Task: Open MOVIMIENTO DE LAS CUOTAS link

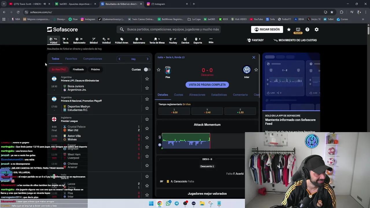Action: click(295, 40)
